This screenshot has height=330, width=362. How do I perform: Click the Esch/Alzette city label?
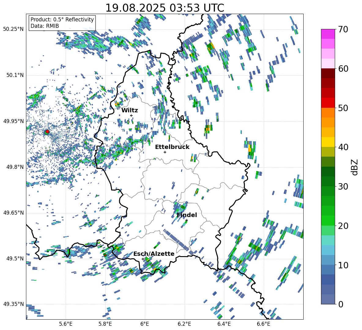(154, 254)
